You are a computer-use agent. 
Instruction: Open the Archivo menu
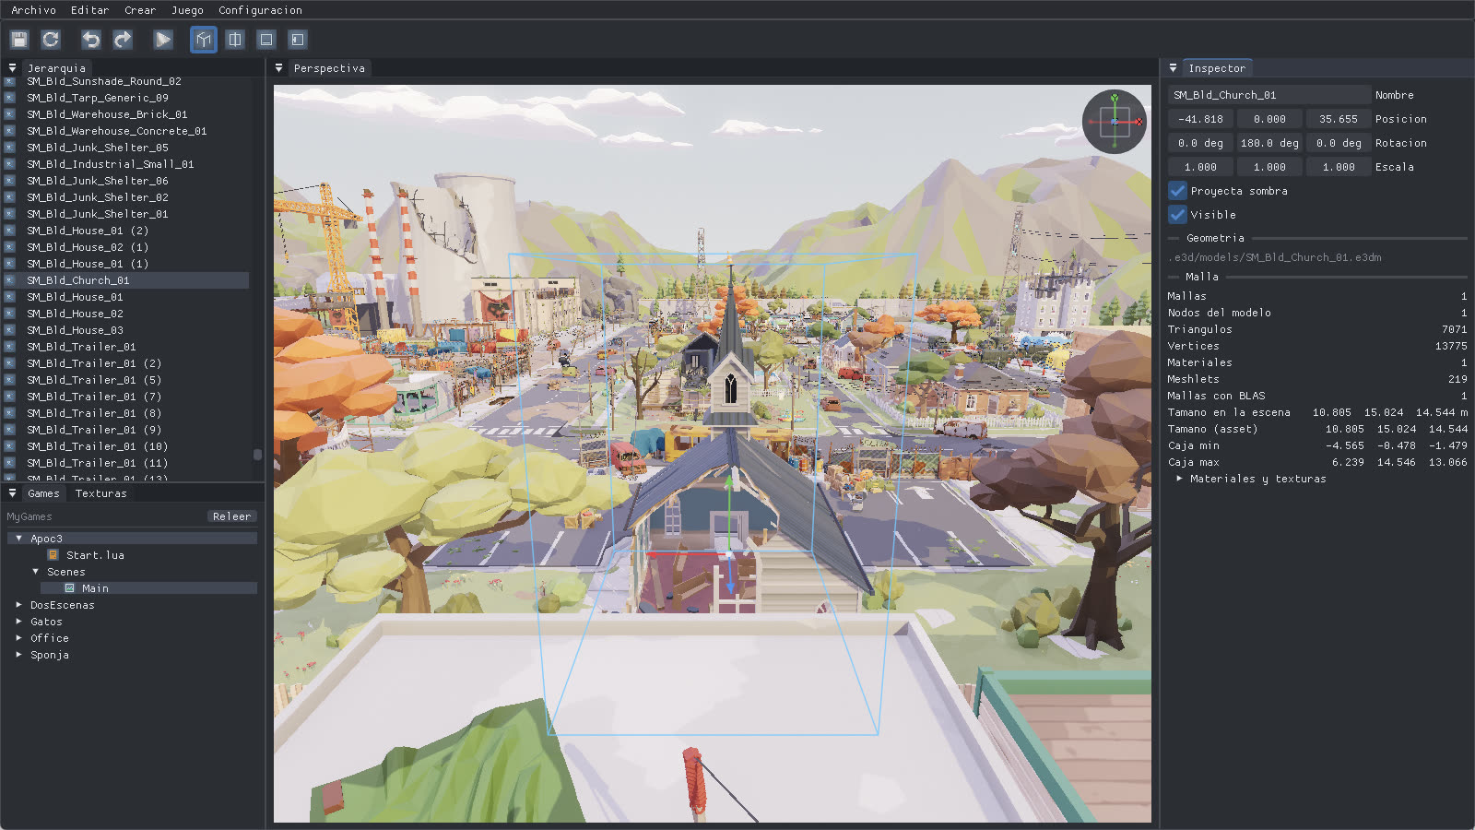click(33, 10)
